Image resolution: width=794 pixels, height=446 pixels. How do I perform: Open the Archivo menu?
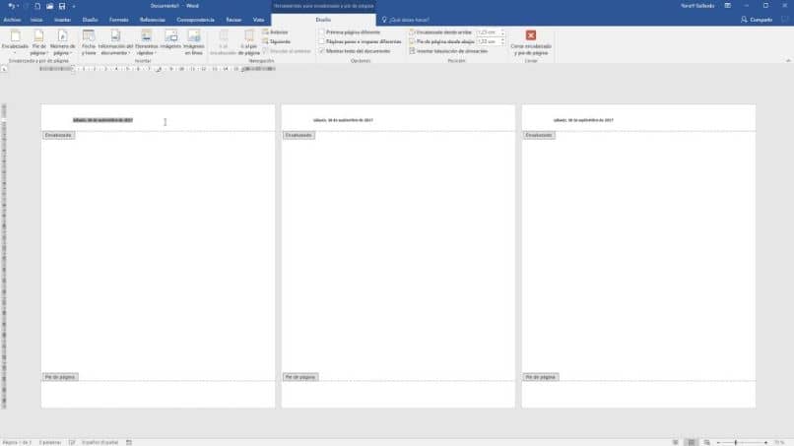tap(12, 20)
